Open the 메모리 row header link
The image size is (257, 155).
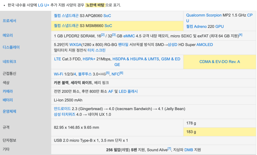[x=8, y=35]
